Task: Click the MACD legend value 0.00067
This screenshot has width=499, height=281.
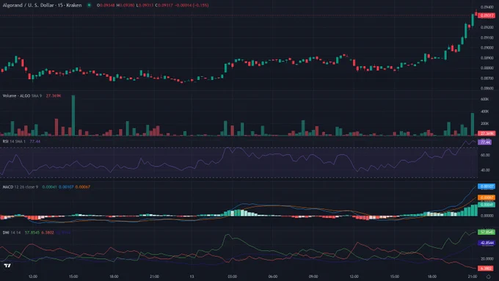Action: coord(83,187)
